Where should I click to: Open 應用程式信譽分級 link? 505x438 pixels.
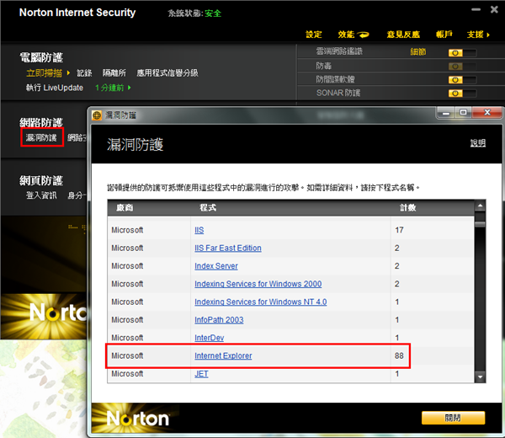167,73
